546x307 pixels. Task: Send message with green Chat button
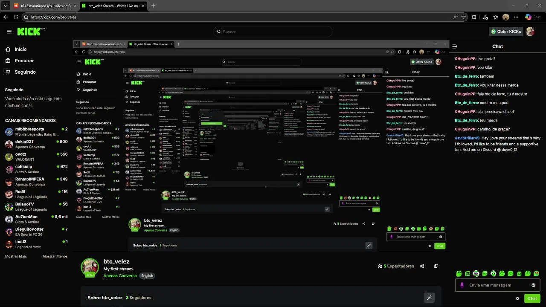coord(532,298)
